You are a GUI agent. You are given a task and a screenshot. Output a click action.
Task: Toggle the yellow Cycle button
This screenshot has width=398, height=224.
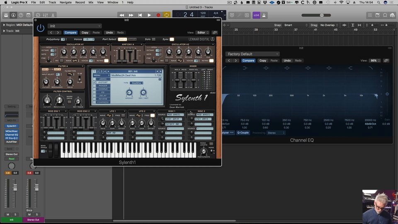(167, 15)
